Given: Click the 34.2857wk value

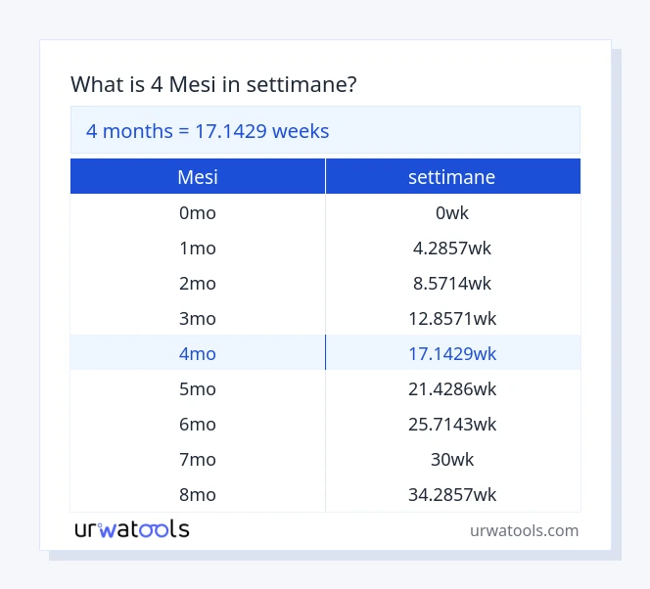Looking at the screenshot, I should 451,494.
